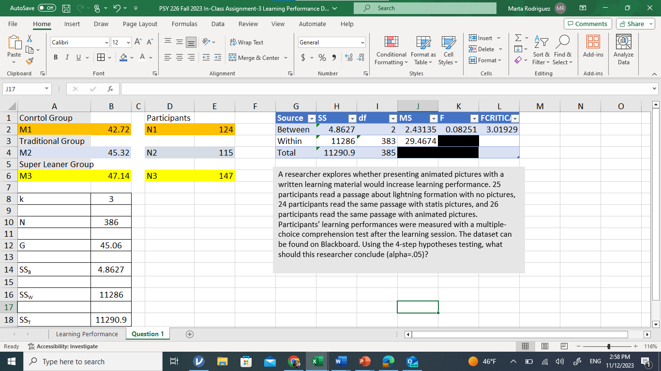Click the AutoSum icon

(518, 38)
